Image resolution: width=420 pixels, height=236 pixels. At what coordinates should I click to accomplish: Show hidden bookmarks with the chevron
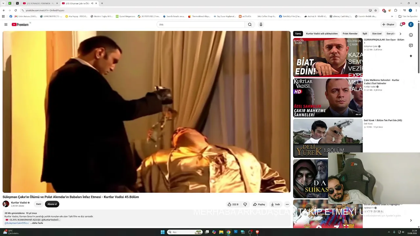coord(392,16)
